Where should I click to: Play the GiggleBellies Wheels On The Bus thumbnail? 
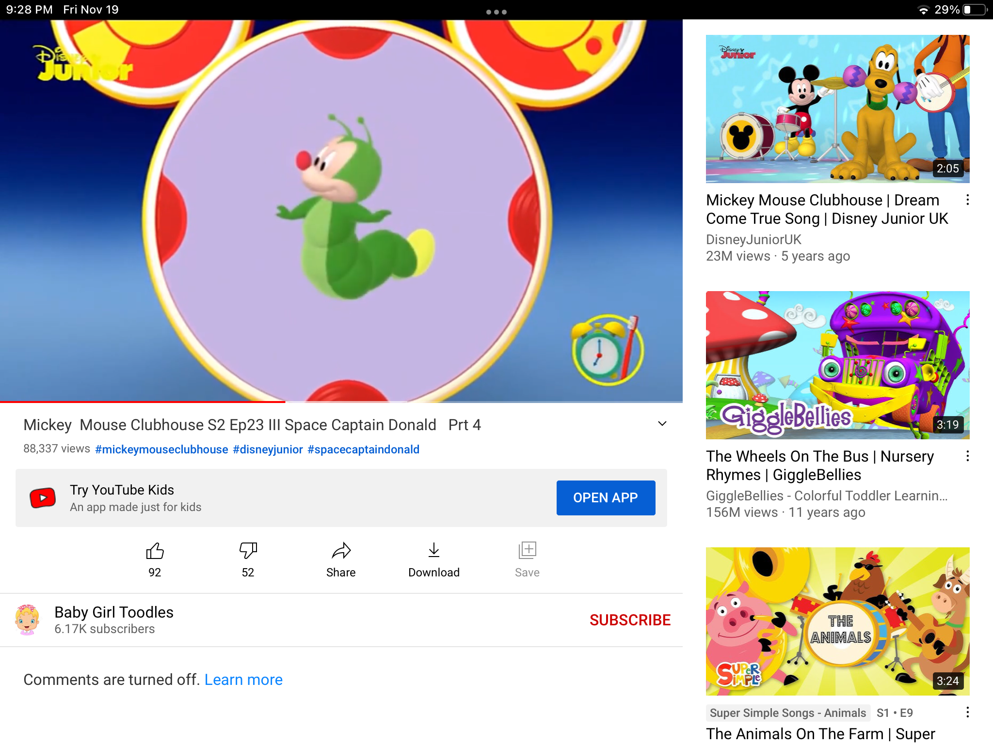(837, 365)
